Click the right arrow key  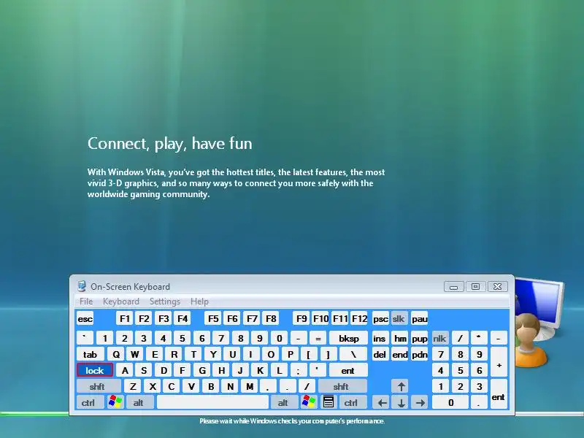point(420,402)
